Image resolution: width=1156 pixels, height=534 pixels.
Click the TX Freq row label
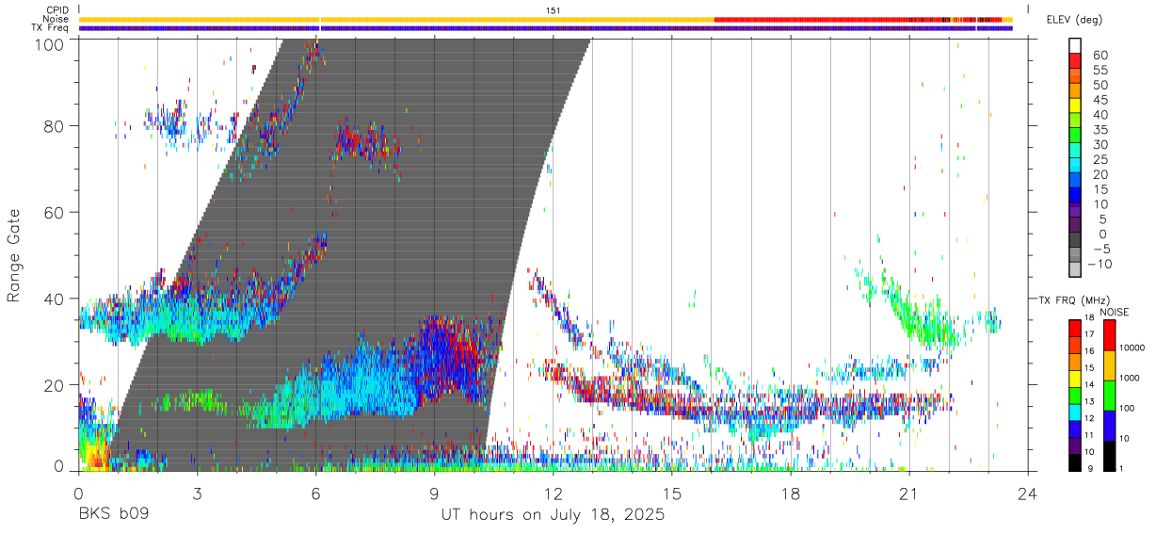click(50, 27)
